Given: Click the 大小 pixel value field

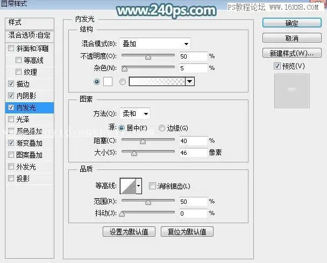Looking at the screenshot, I should (193, 153).
